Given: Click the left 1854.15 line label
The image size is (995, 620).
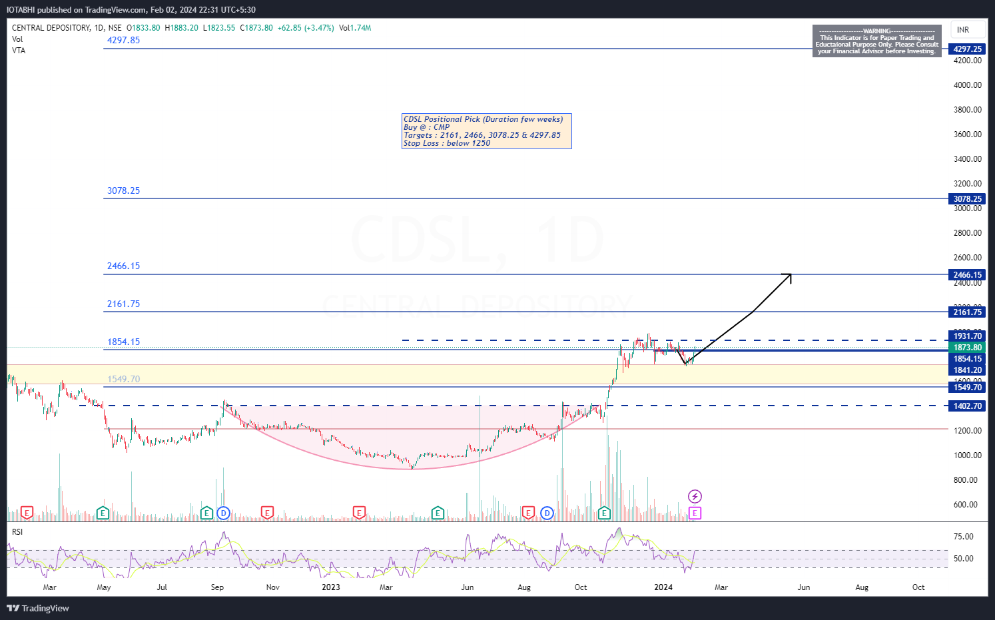Looking at the screenshot, I should pos(123,342).
